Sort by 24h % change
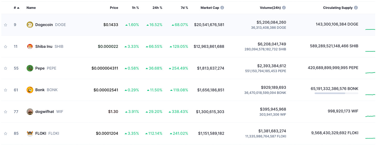Viewport: 382px width, 150px height. point(157,8)
